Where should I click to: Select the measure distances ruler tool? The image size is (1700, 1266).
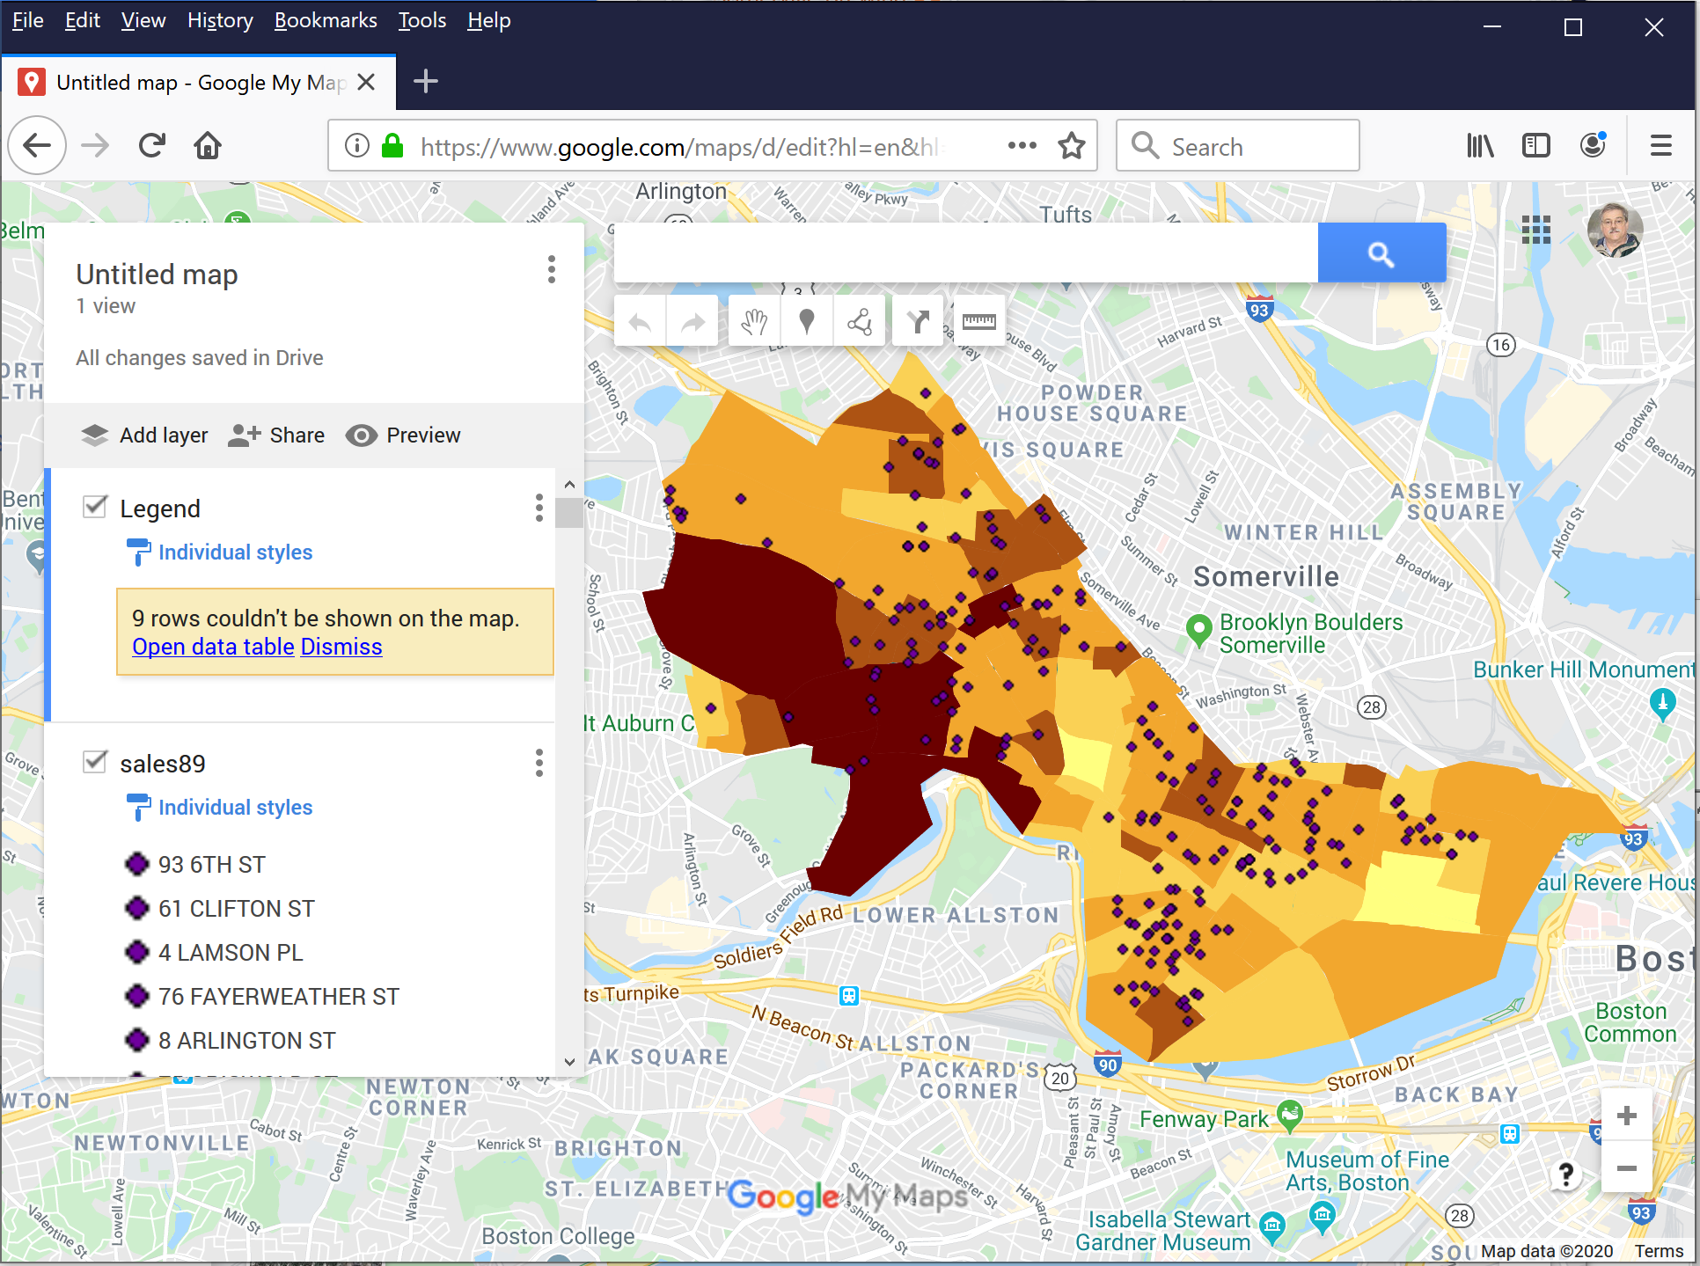pyautogui.click(x=978, y=322)
